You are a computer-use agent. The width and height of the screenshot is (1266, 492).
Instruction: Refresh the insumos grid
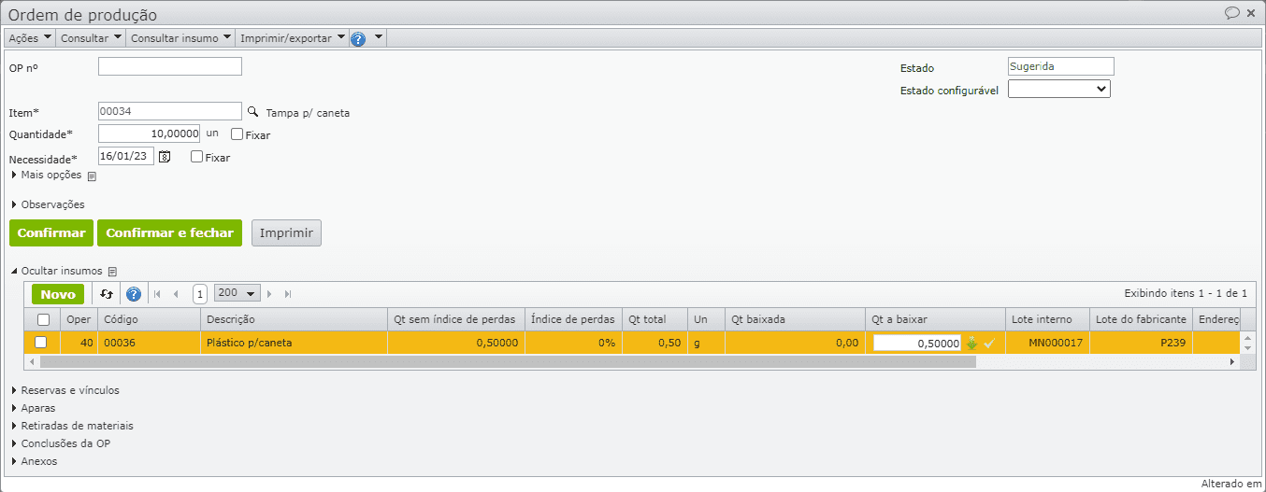click(107, 294)
